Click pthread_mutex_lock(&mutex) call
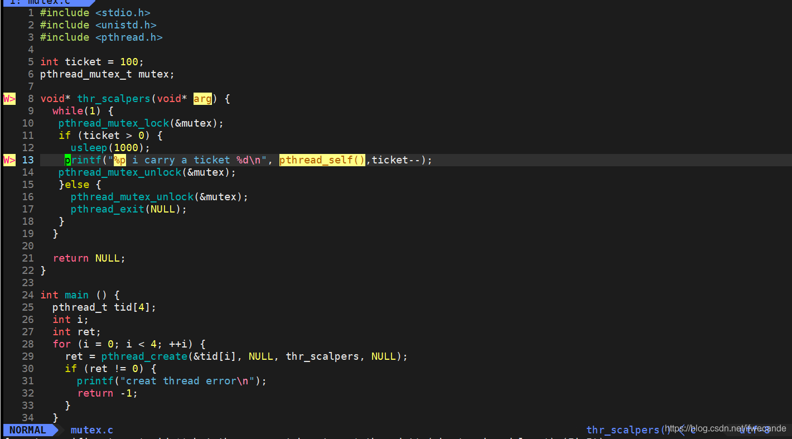792x439 pixels. 141,123
